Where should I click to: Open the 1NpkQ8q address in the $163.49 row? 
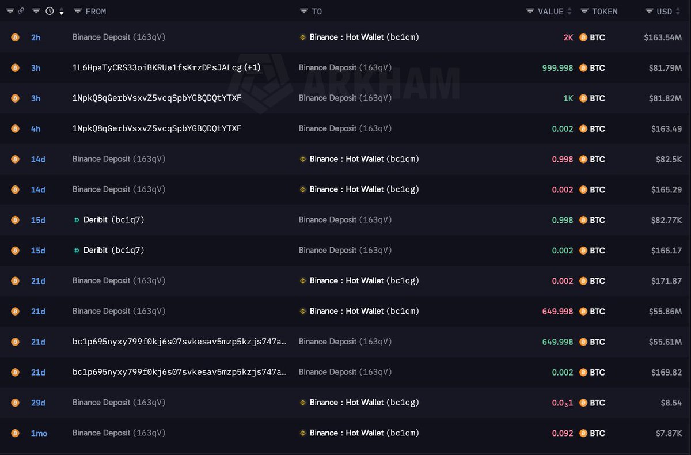(157, 128)
